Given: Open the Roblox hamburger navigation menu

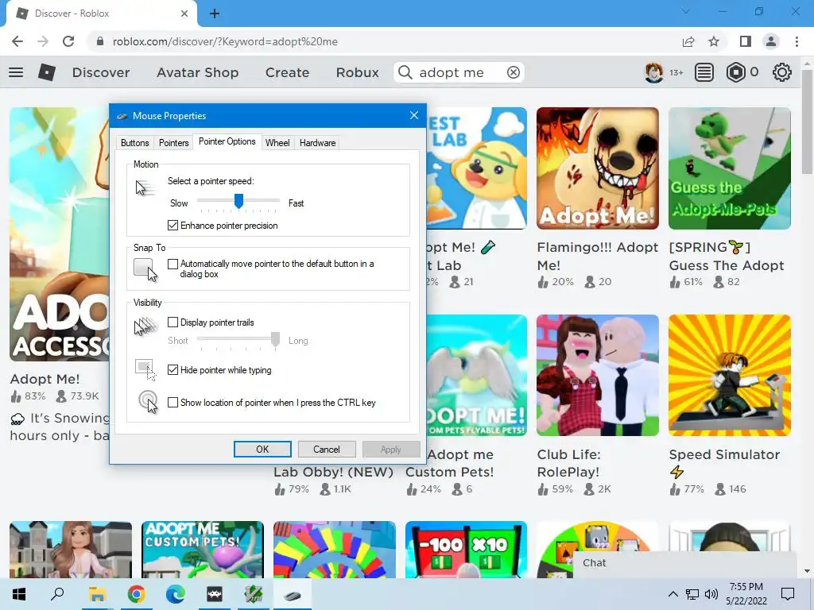Looking at the screenshot, I should [x=16, y=72].
